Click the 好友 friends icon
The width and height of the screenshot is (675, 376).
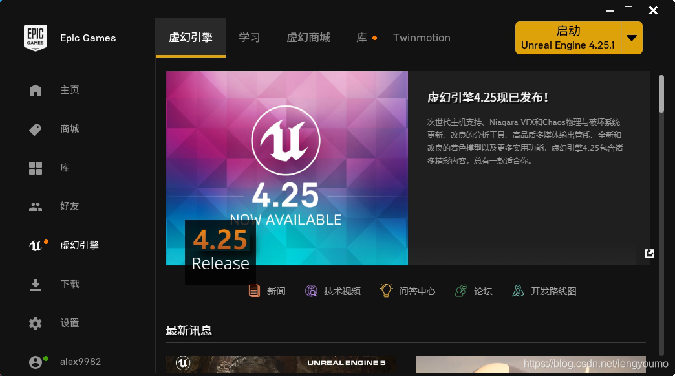click(36, 206)
